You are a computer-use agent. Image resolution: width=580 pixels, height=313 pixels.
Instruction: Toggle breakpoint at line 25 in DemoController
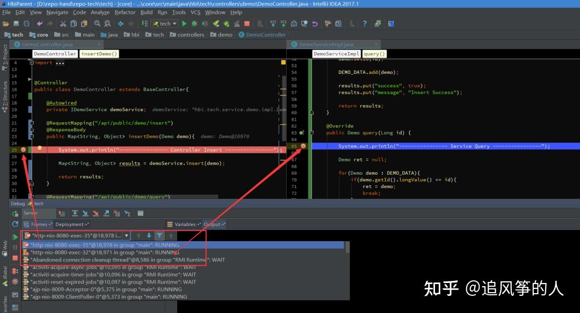23,150
